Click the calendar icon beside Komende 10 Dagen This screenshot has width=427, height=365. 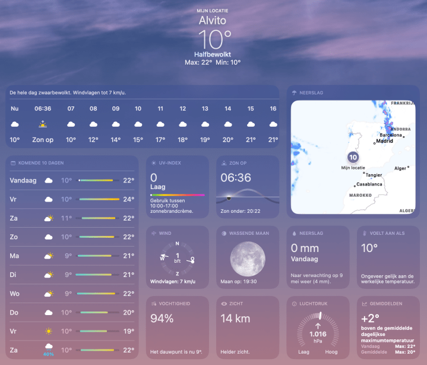[x=13, y=162]
